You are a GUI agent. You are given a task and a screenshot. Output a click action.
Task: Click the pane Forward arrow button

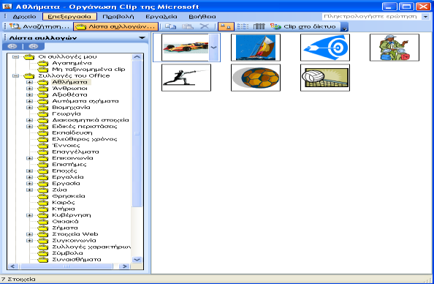[x=33, y=46]
